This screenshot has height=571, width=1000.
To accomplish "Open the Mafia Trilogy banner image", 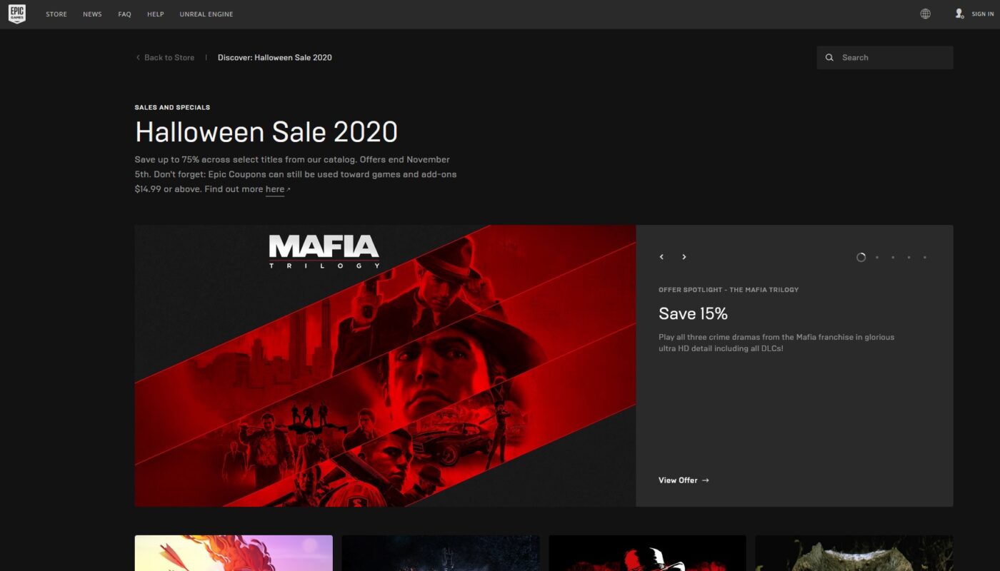I will [385, 366].
